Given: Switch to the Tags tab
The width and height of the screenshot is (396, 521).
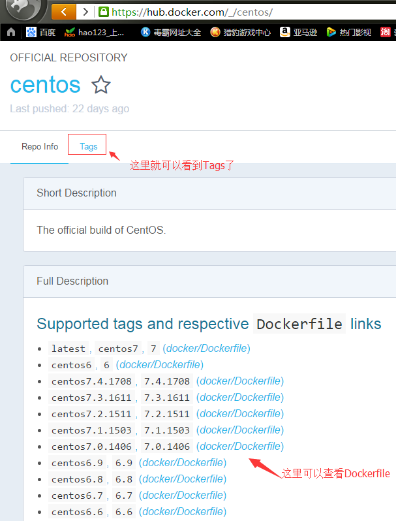Looking at the screenshot, I should pyautogui.click(x=88, y=146).
